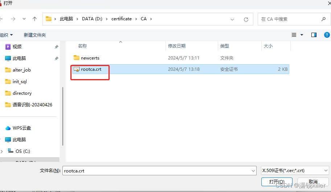Open init_sql folder in sidebar

point(20,81)
